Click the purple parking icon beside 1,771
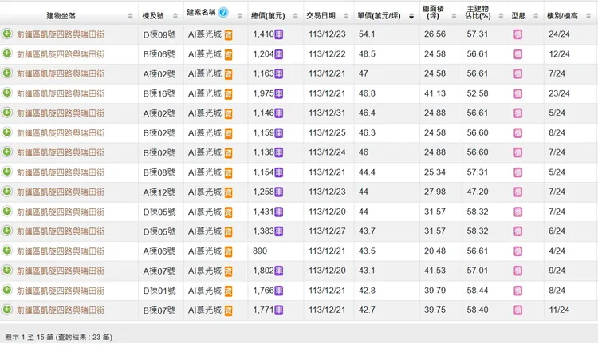The width and height of the screenshot is (598, 348). [279, 310]
